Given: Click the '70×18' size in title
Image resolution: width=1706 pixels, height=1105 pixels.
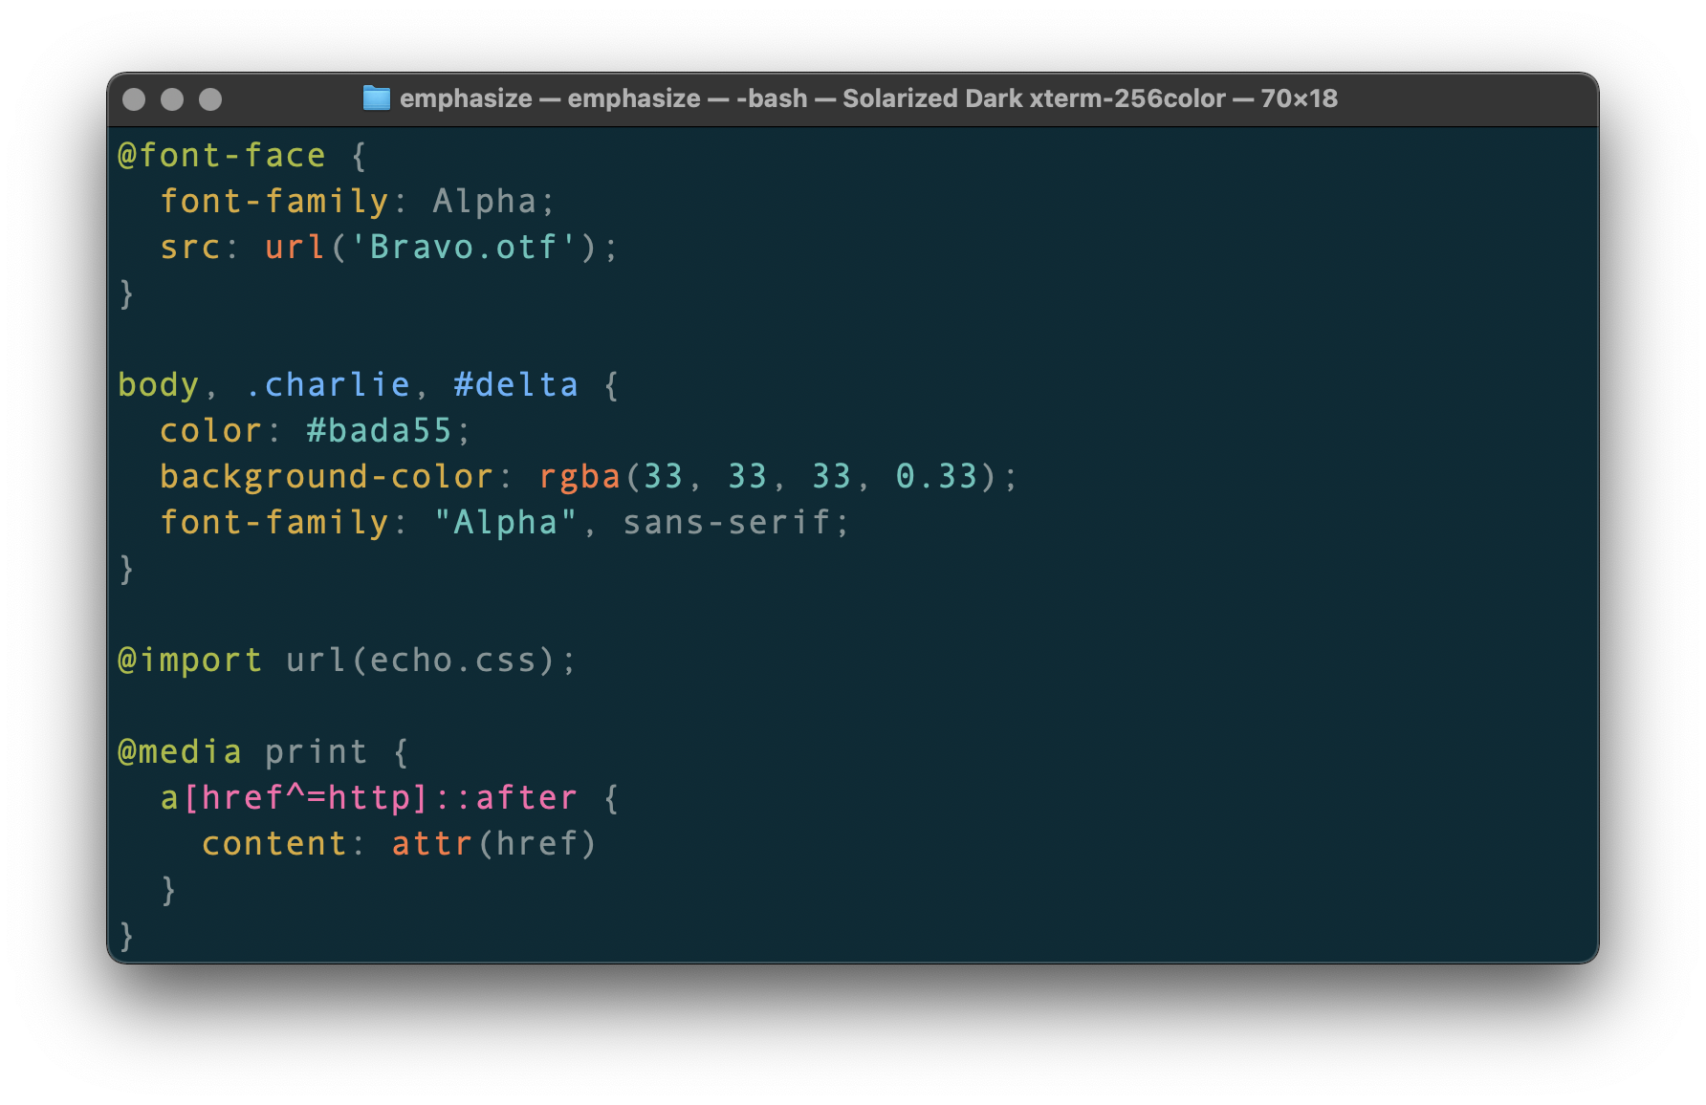Looking at the screenshot, I should pos(1299,98).
